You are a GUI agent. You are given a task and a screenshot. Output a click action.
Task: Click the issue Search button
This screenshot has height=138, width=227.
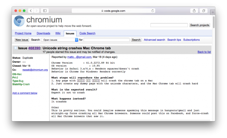tap(136, 40)
